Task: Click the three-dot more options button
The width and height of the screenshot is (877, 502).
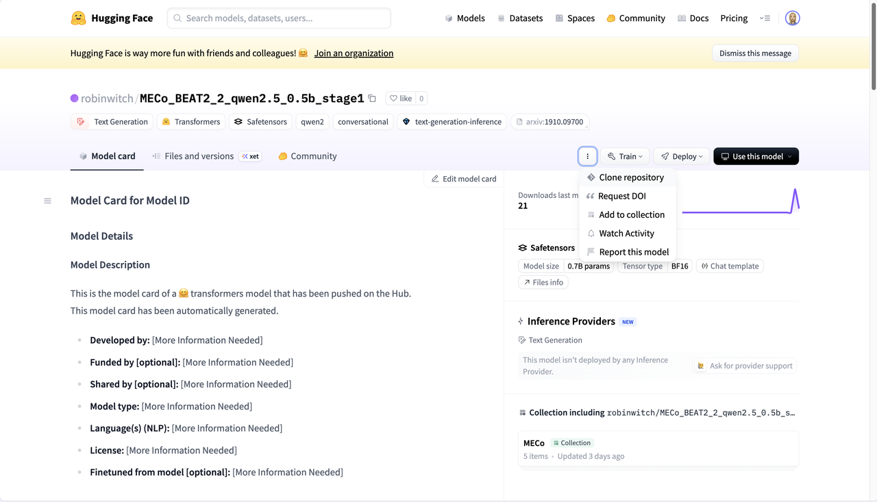Action: point(587,156)
